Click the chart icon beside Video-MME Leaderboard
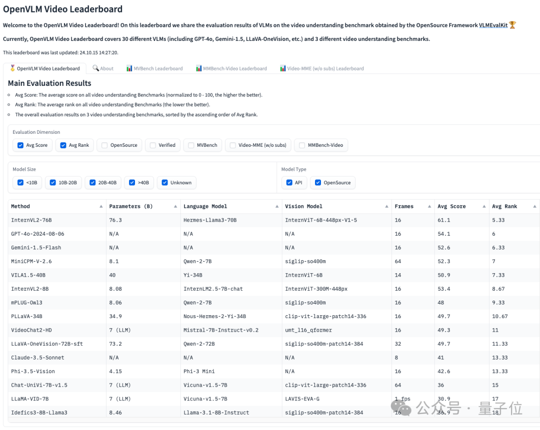The height and width of the screenshot is (430, 540). 282,68
